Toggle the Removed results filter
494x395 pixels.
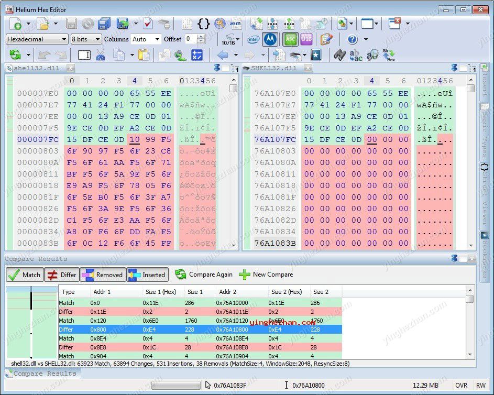coord(103,275)
